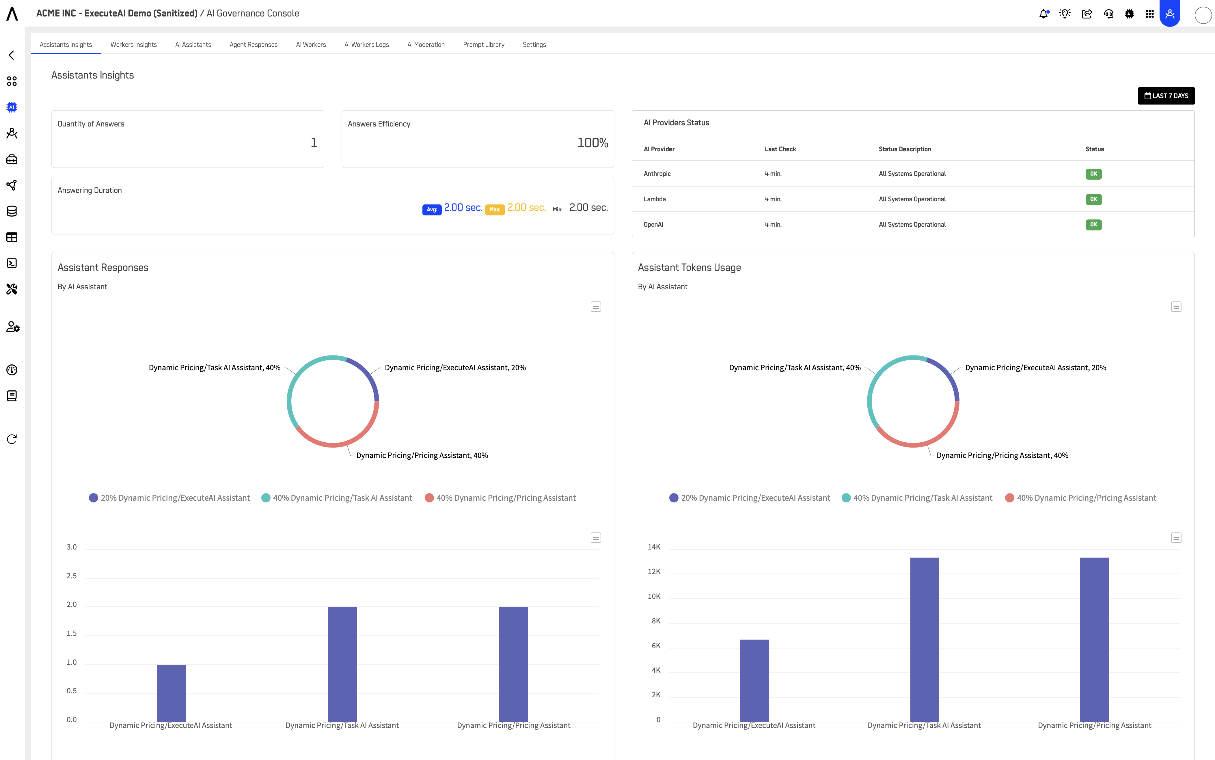Click the Workers Insights link
1215x760 pixels.
point(133,44)
